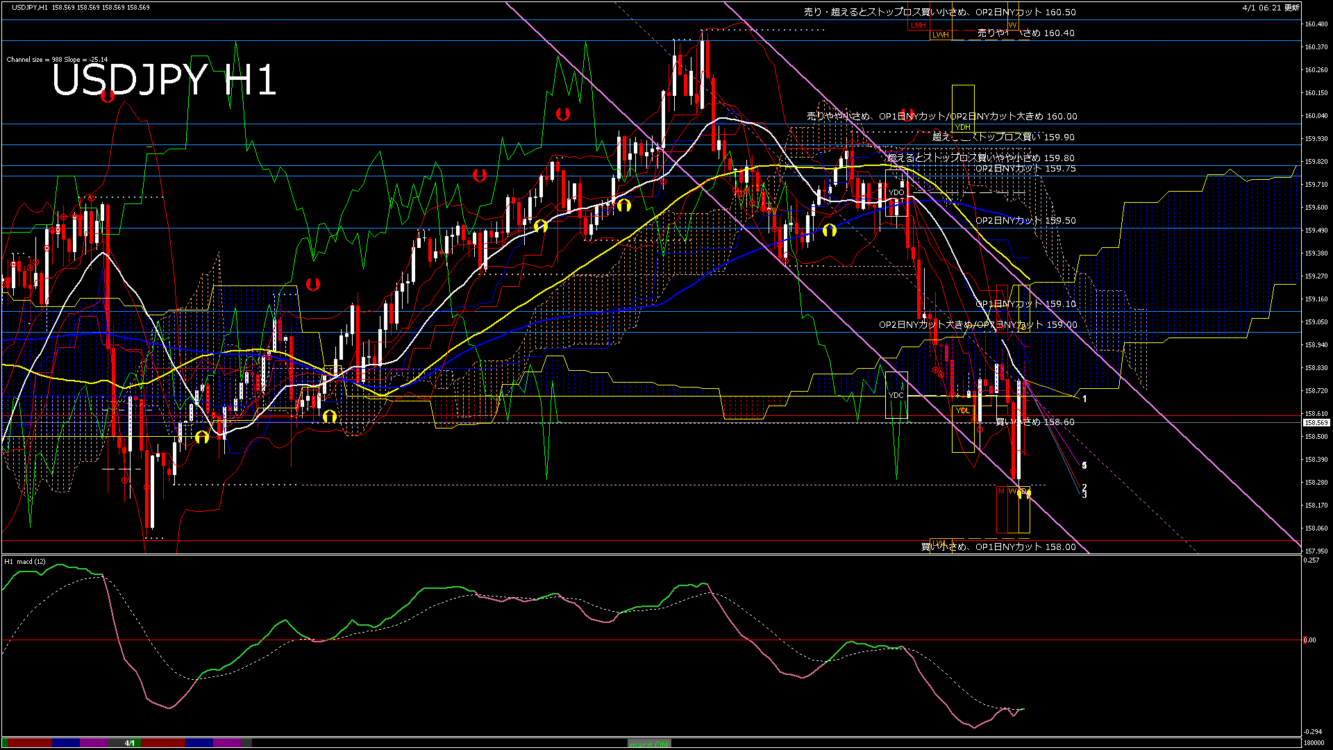Click the leftmost yellow up-arrow signal
This screenshot has width=1333, height=750.
coord(202,437)
